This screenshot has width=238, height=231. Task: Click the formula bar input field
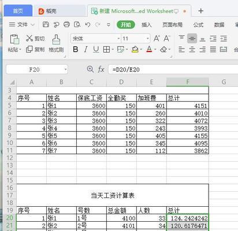tap(173, 69)
